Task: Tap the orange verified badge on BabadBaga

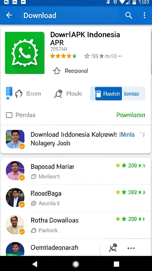Action: [22, 205]
